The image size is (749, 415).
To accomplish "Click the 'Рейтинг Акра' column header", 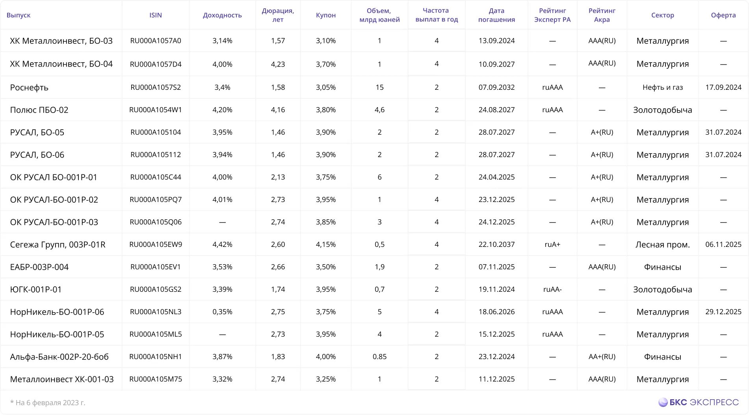I will pyautogui.click(x=602, y=15).
